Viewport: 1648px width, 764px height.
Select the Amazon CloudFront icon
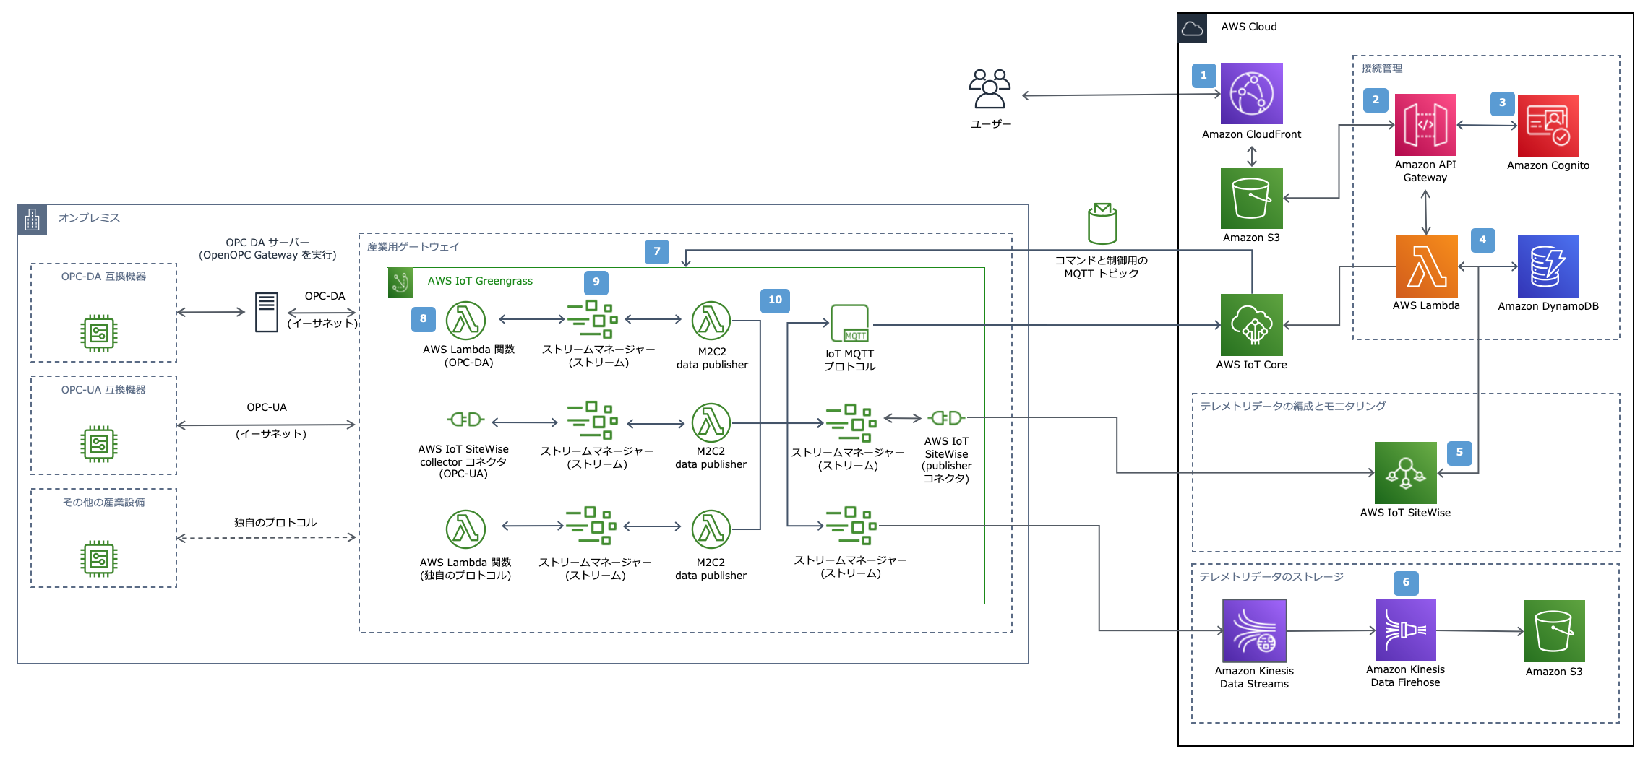click(1252, 94)
